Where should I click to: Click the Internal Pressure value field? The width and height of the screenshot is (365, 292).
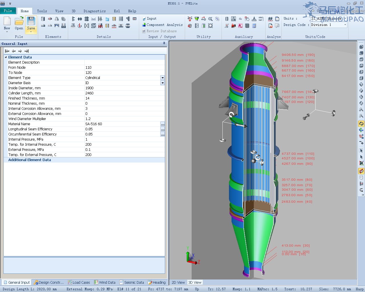[x=125, y=139]
